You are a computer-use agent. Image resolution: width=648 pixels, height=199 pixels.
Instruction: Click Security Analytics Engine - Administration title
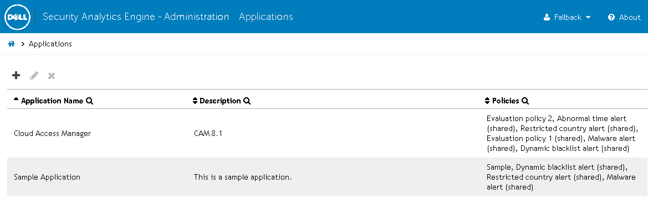(136, 17)
